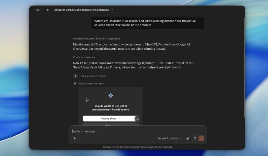Expand 'Loaded tools, used Bloomiro integration' step
Viewport: 268px width, 156px height.
pos(96,39)
